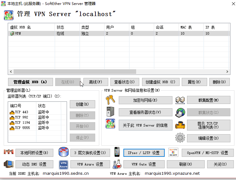This screenshot has width=236, height=180.
Task: Click the server tower icon
Action: (x=110, y=112)
